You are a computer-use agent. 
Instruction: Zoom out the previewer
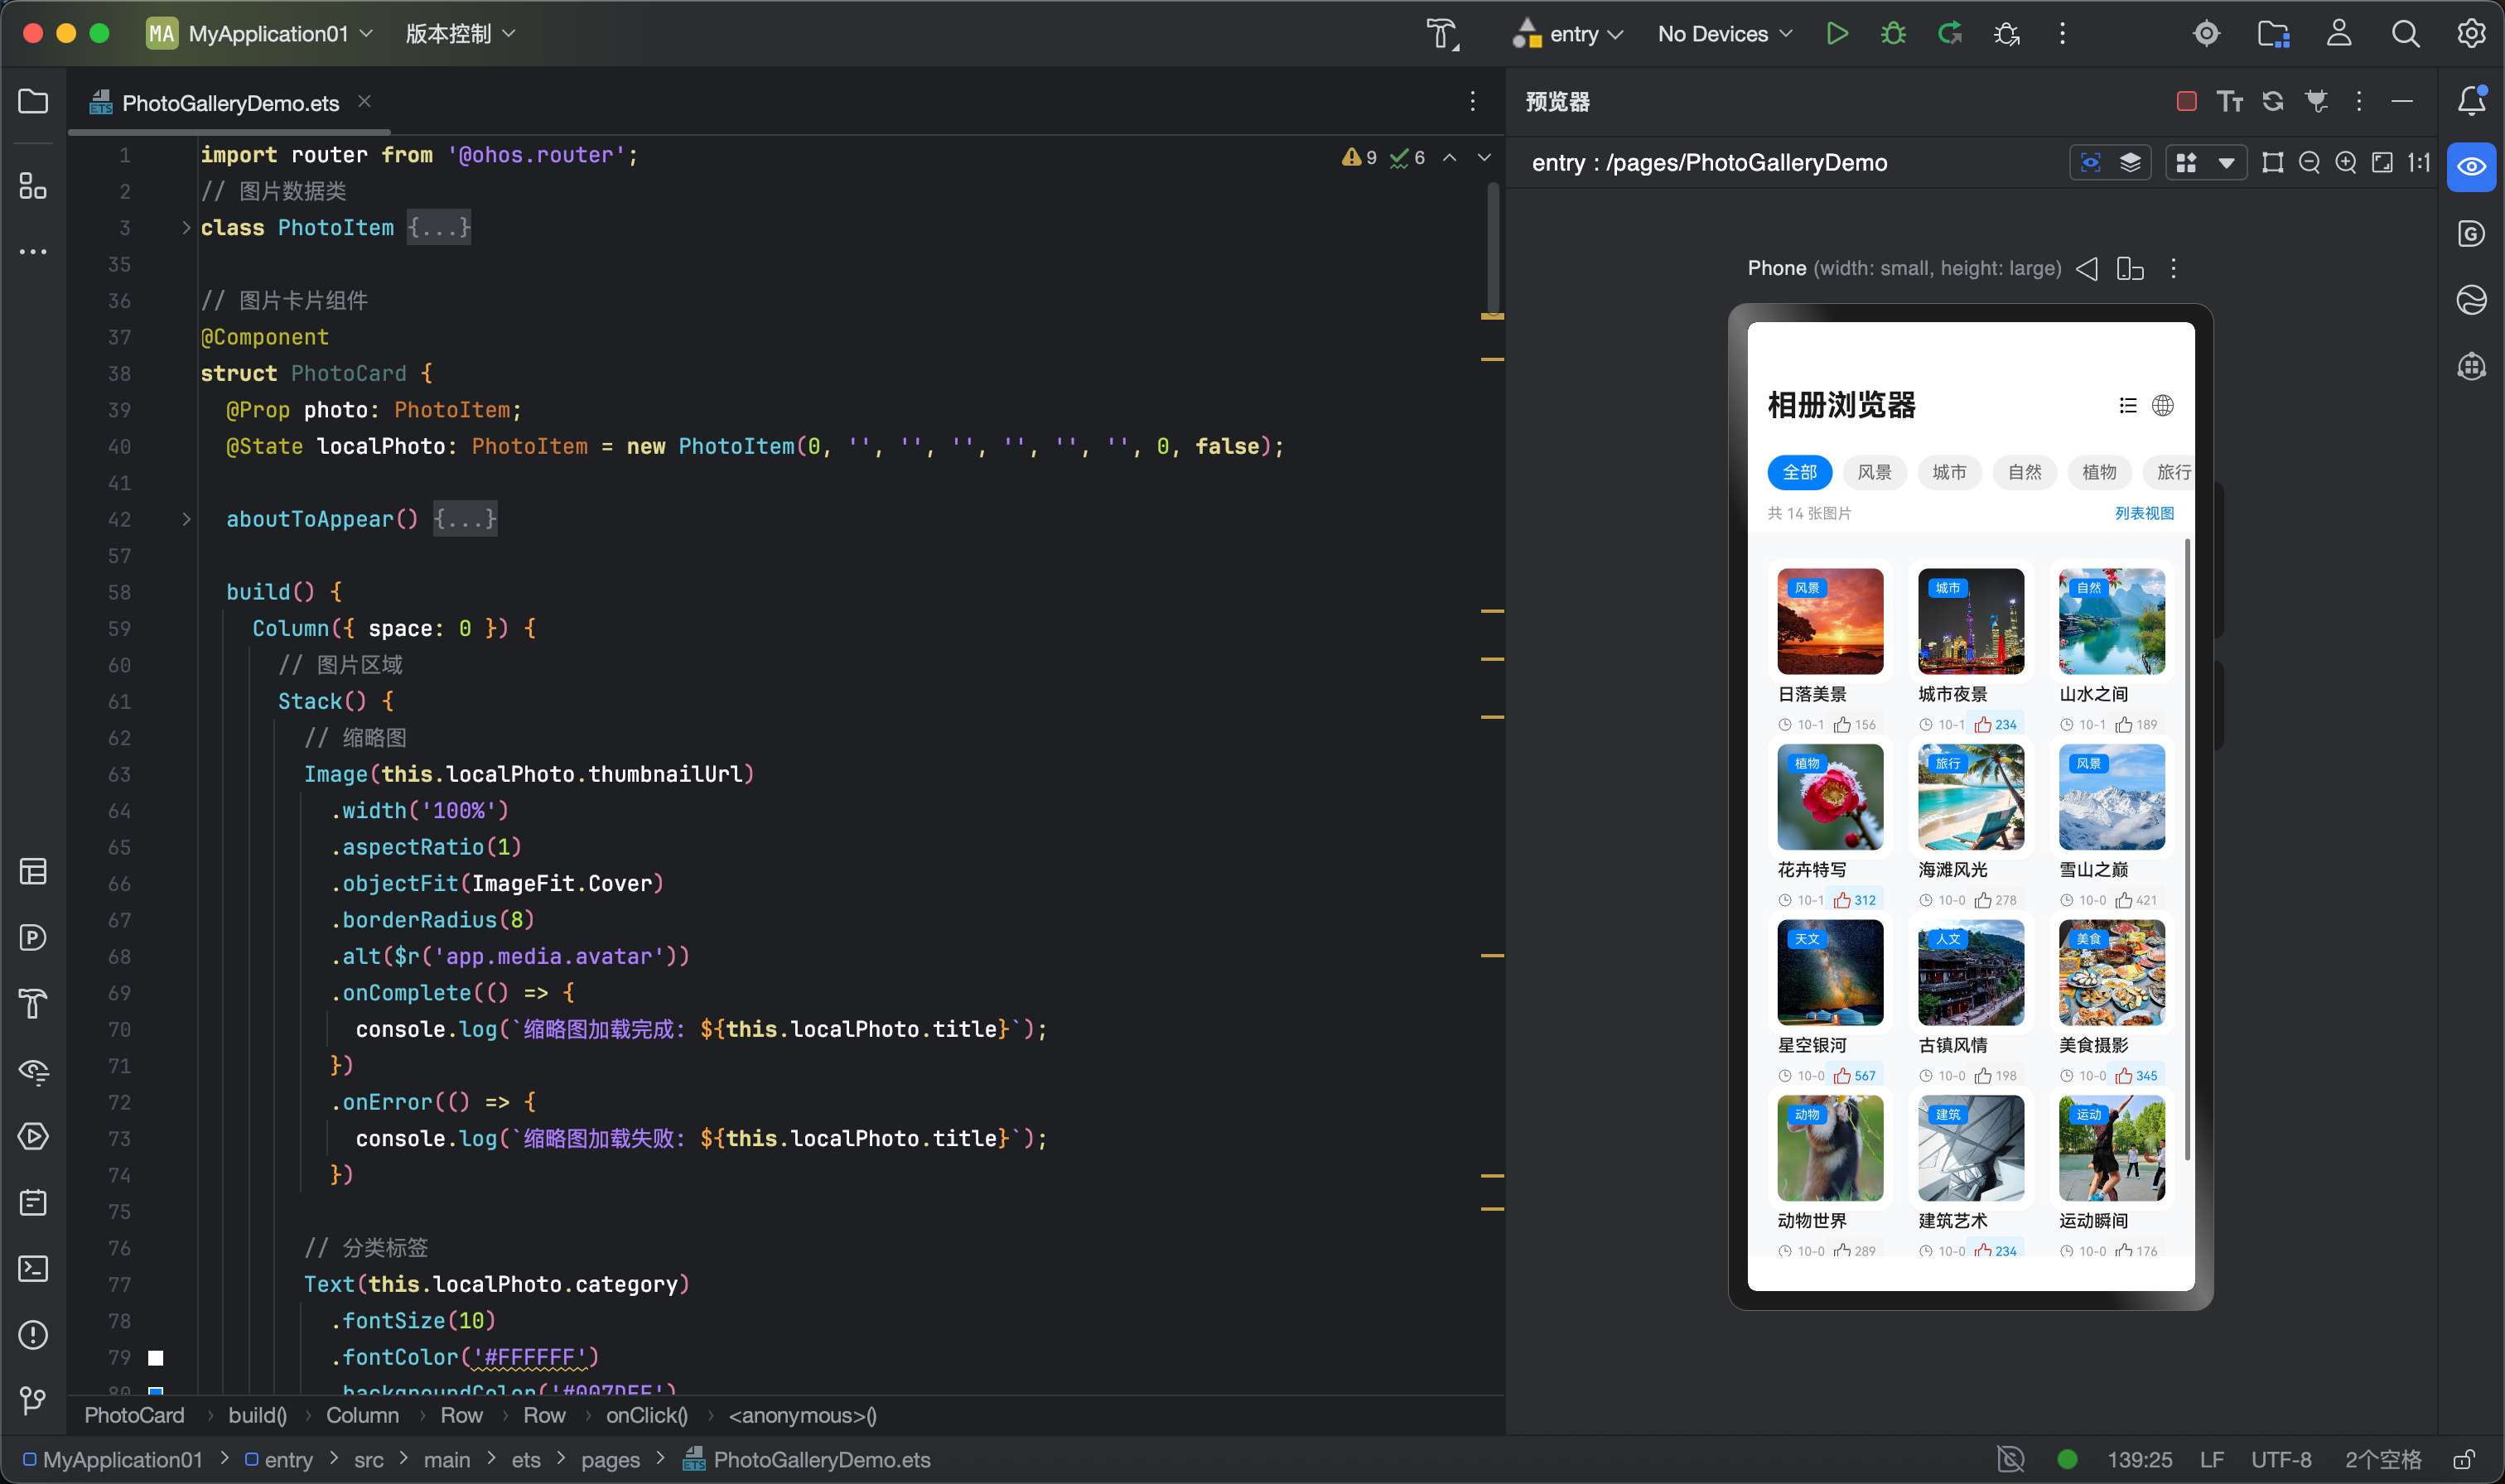click(x=2309, y=163)
